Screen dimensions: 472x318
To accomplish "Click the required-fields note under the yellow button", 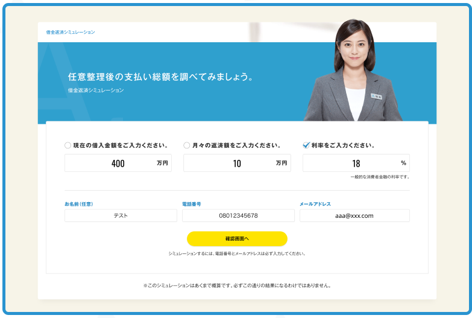I will coord(237,253).
